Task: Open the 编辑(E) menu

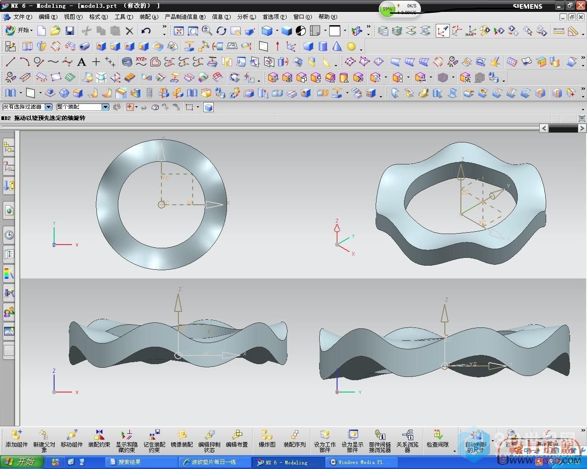Action: 48,17
